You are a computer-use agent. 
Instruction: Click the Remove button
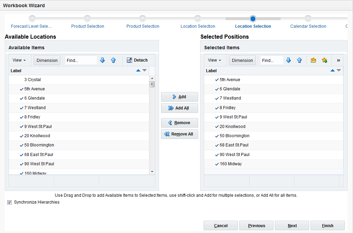coord(180,123)
